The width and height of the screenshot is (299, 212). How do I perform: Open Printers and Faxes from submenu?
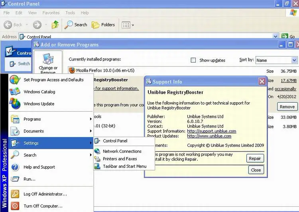click(x=124, y=159)
